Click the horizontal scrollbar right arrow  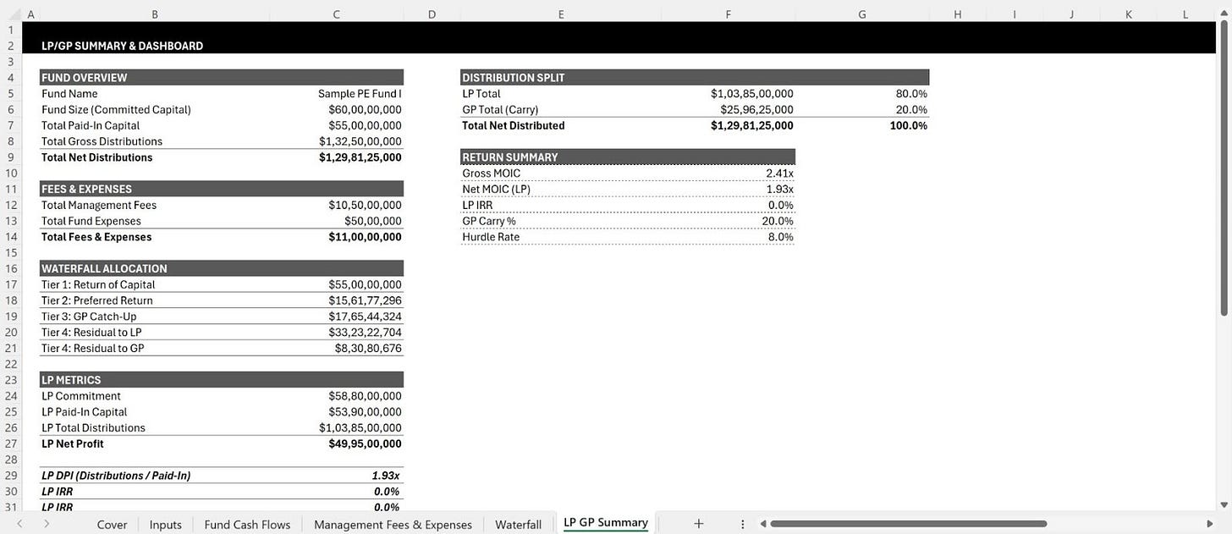1210,525
